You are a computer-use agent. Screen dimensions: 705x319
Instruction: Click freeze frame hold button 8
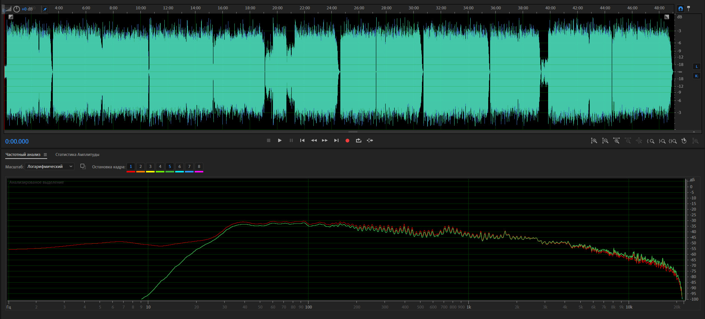pyautogui.click(x=199, y=167)
